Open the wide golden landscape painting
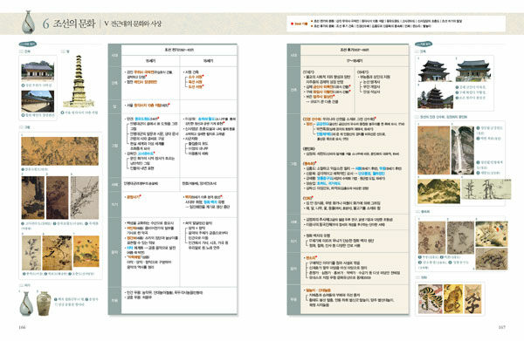Viewport: 524px width, 341px height. click(x=59, y=151)
